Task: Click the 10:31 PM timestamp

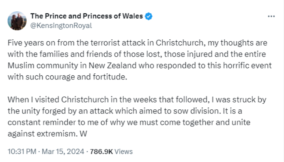Action: pyautogui.click(x=22, y=152)
